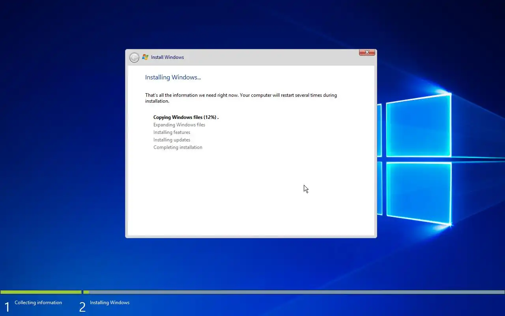The image size is (505, 316).
Task: Click 'Installing updates' step
Action: coord(172,140)
